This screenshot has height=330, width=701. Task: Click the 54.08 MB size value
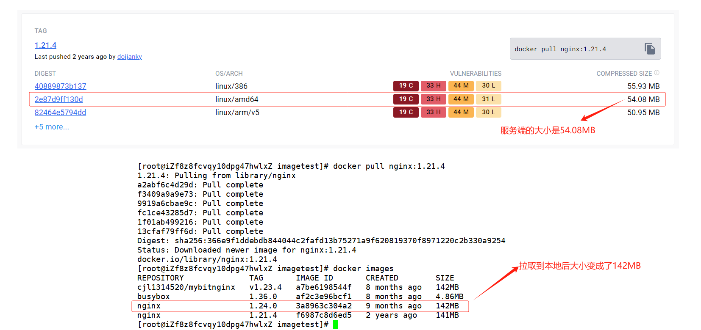pos(643,99)
